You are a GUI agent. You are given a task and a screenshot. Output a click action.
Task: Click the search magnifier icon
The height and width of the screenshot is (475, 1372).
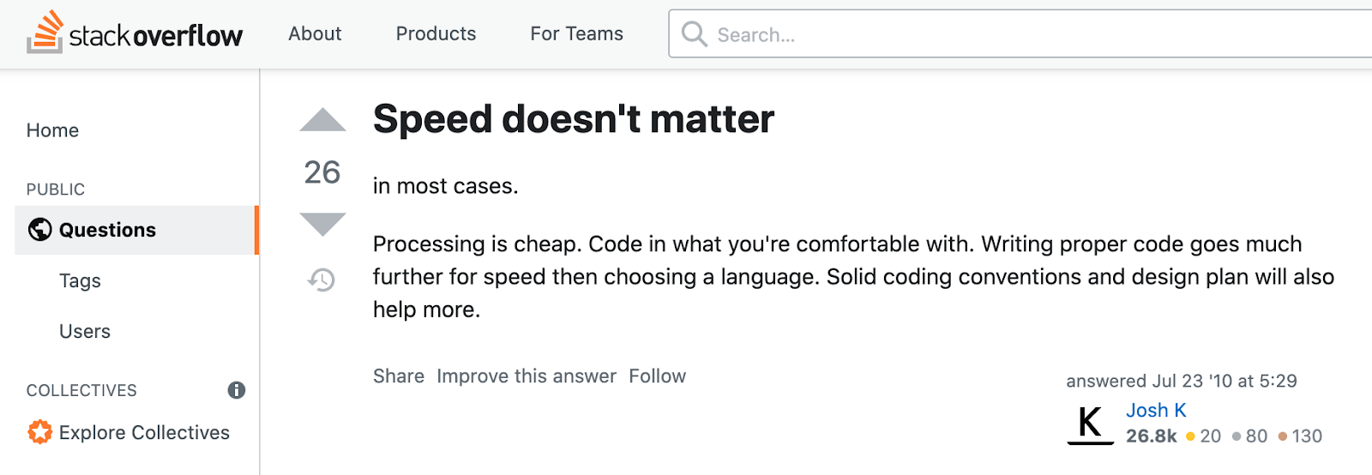click(694, 34)
